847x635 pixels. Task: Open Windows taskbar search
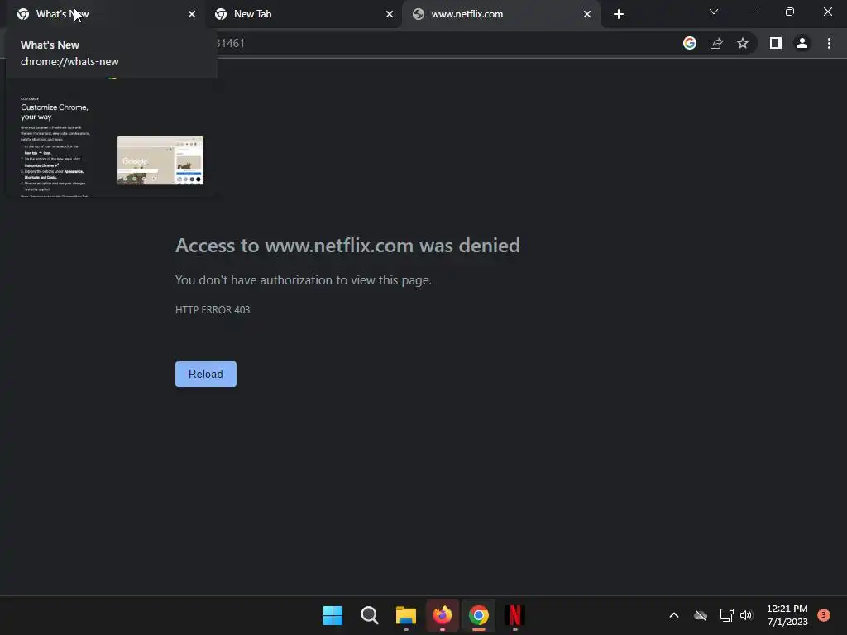(370, 615)
